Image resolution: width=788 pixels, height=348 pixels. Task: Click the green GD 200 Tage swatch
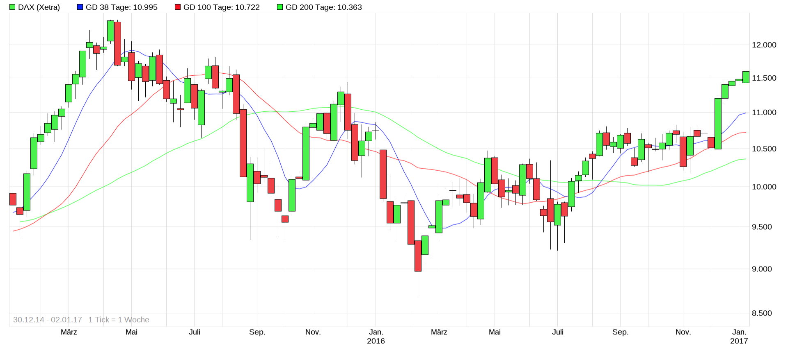click(280, 7)
